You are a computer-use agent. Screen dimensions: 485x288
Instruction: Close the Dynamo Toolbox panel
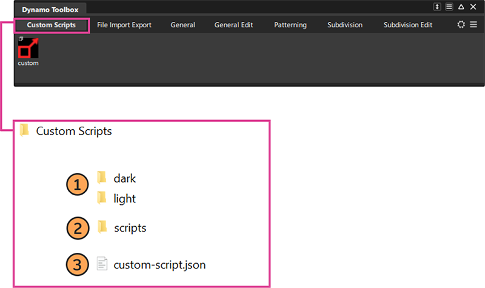tap(473, 7)
